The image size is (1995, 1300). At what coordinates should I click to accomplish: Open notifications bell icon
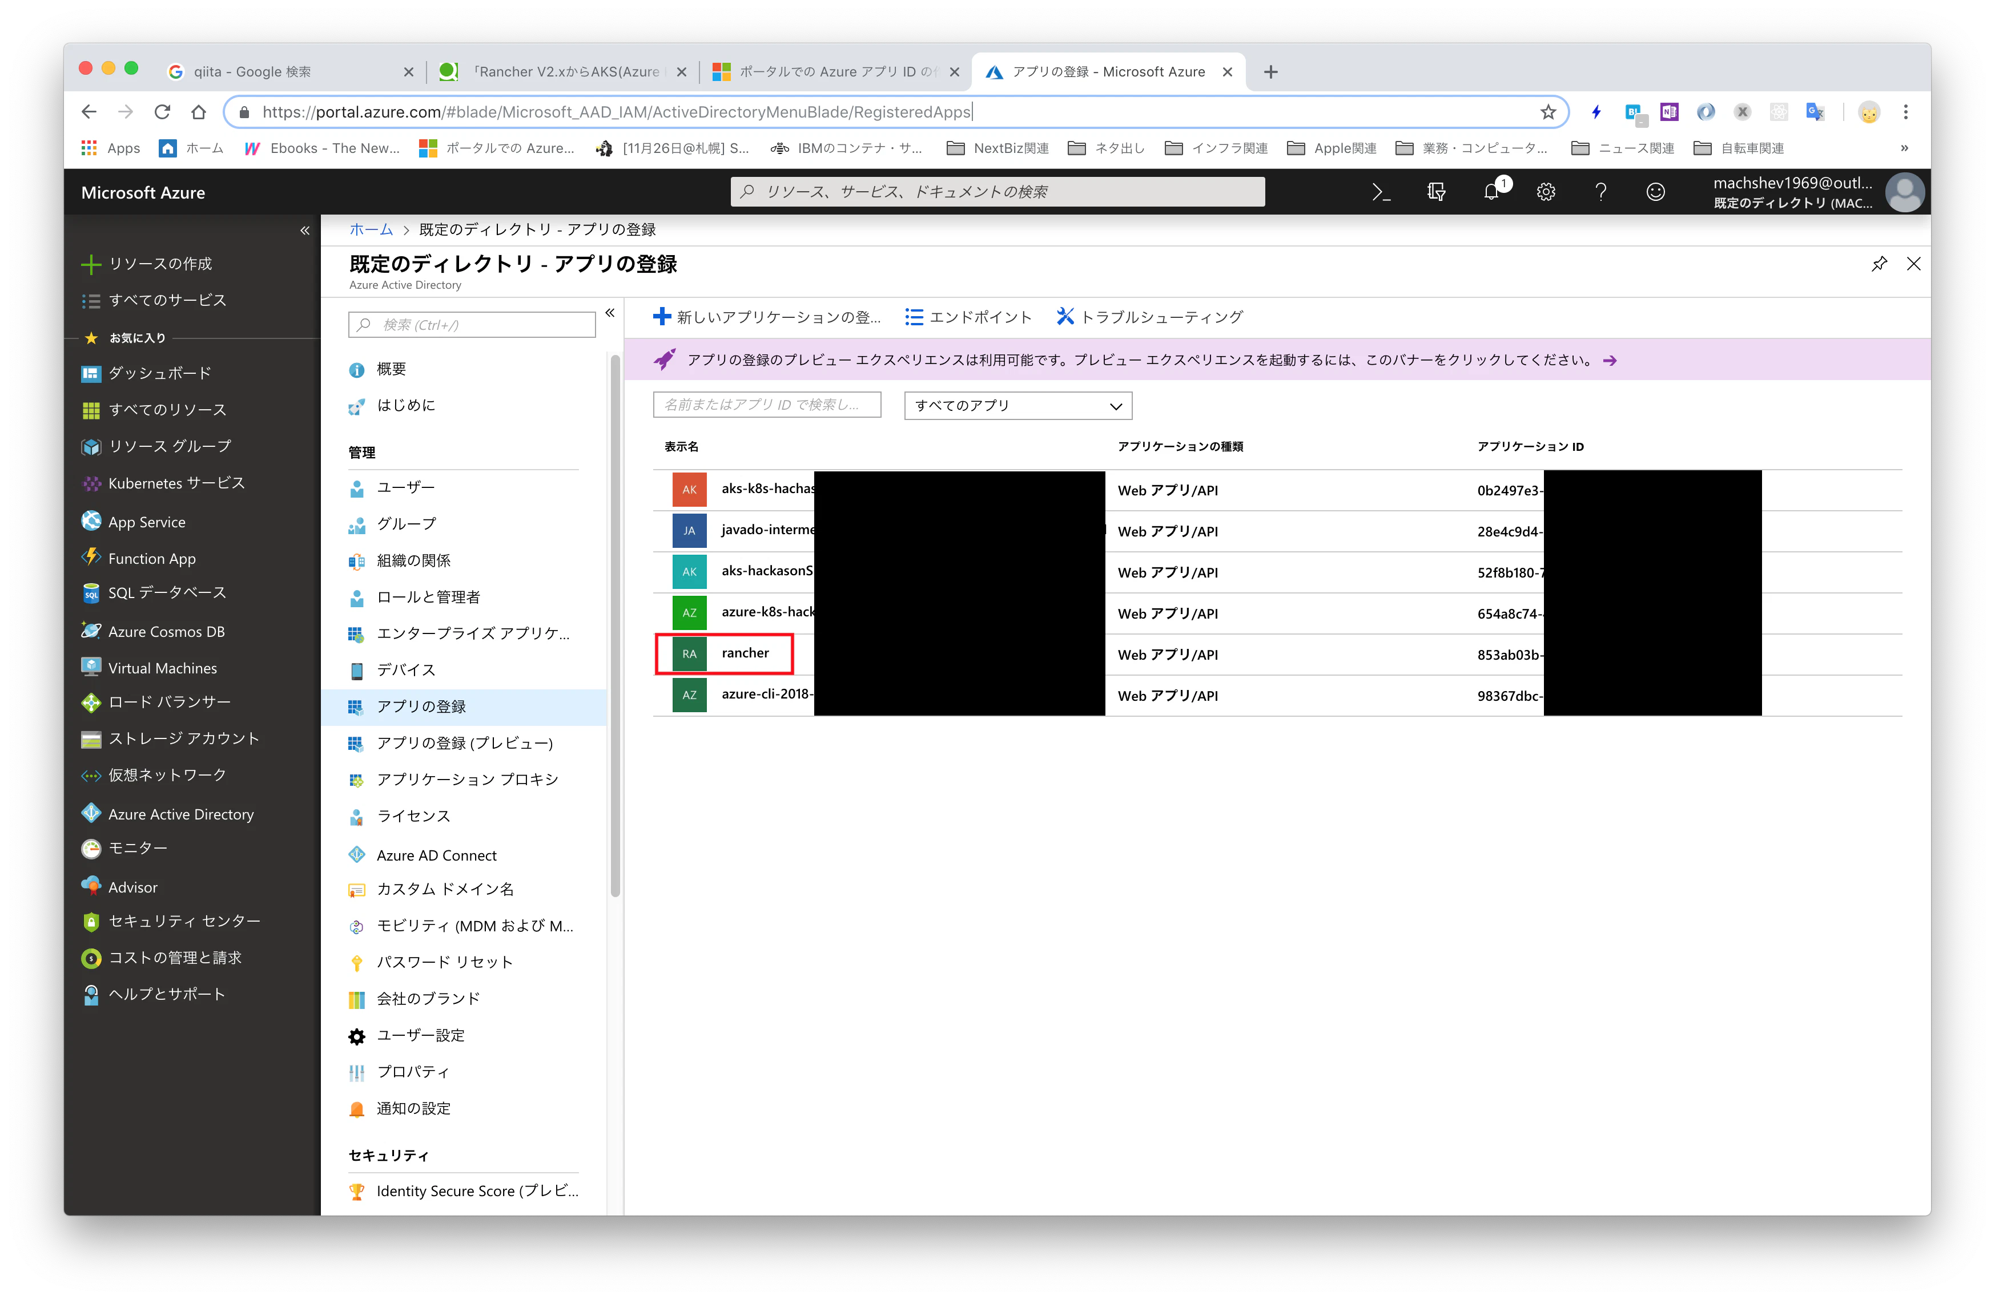tap(1492, 192)
